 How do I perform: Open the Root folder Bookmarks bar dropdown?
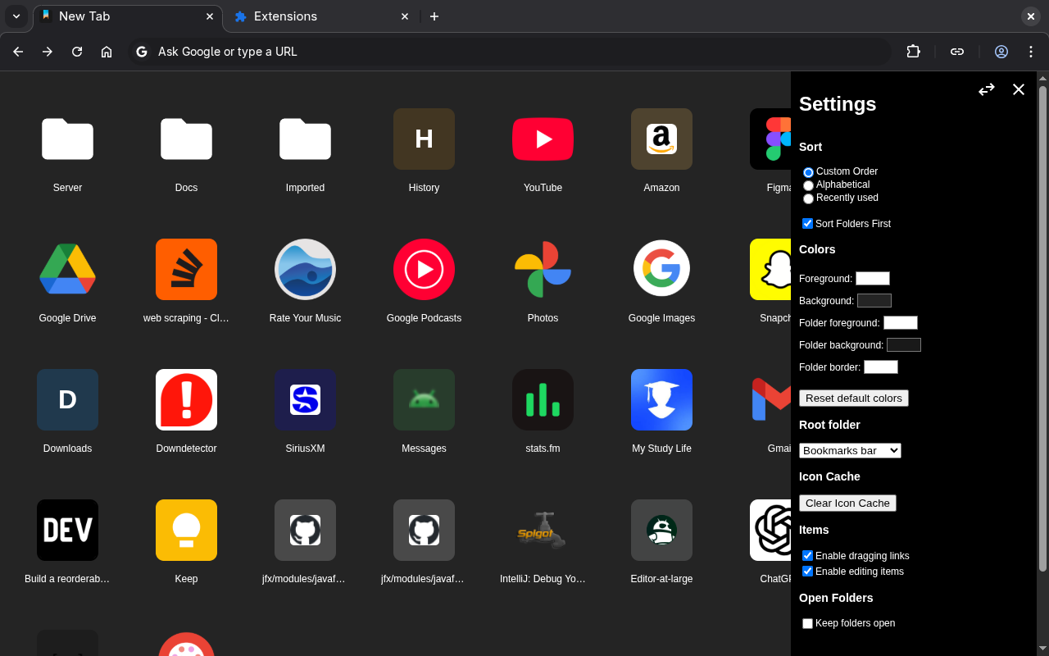pos(850,450)
